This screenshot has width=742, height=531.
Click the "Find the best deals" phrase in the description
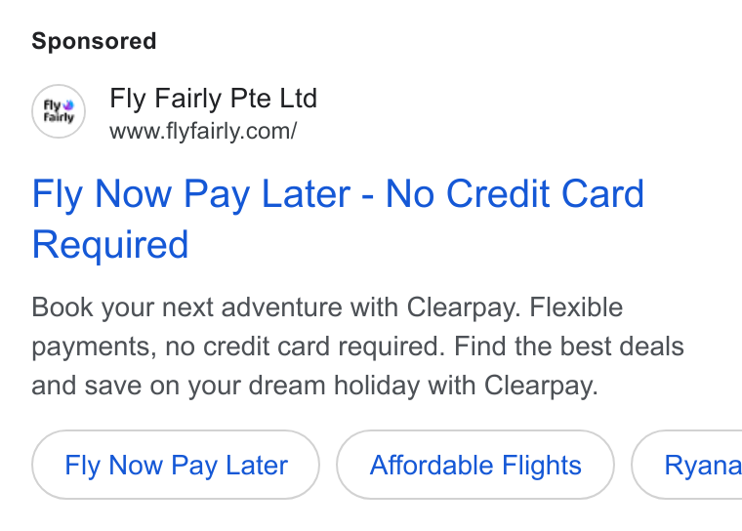[569, 347]
